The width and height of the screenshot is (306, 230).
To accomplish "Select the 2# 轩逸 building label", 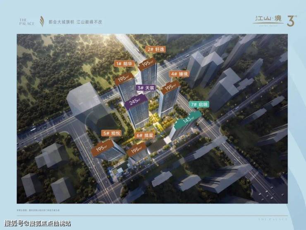I will 155,49.
